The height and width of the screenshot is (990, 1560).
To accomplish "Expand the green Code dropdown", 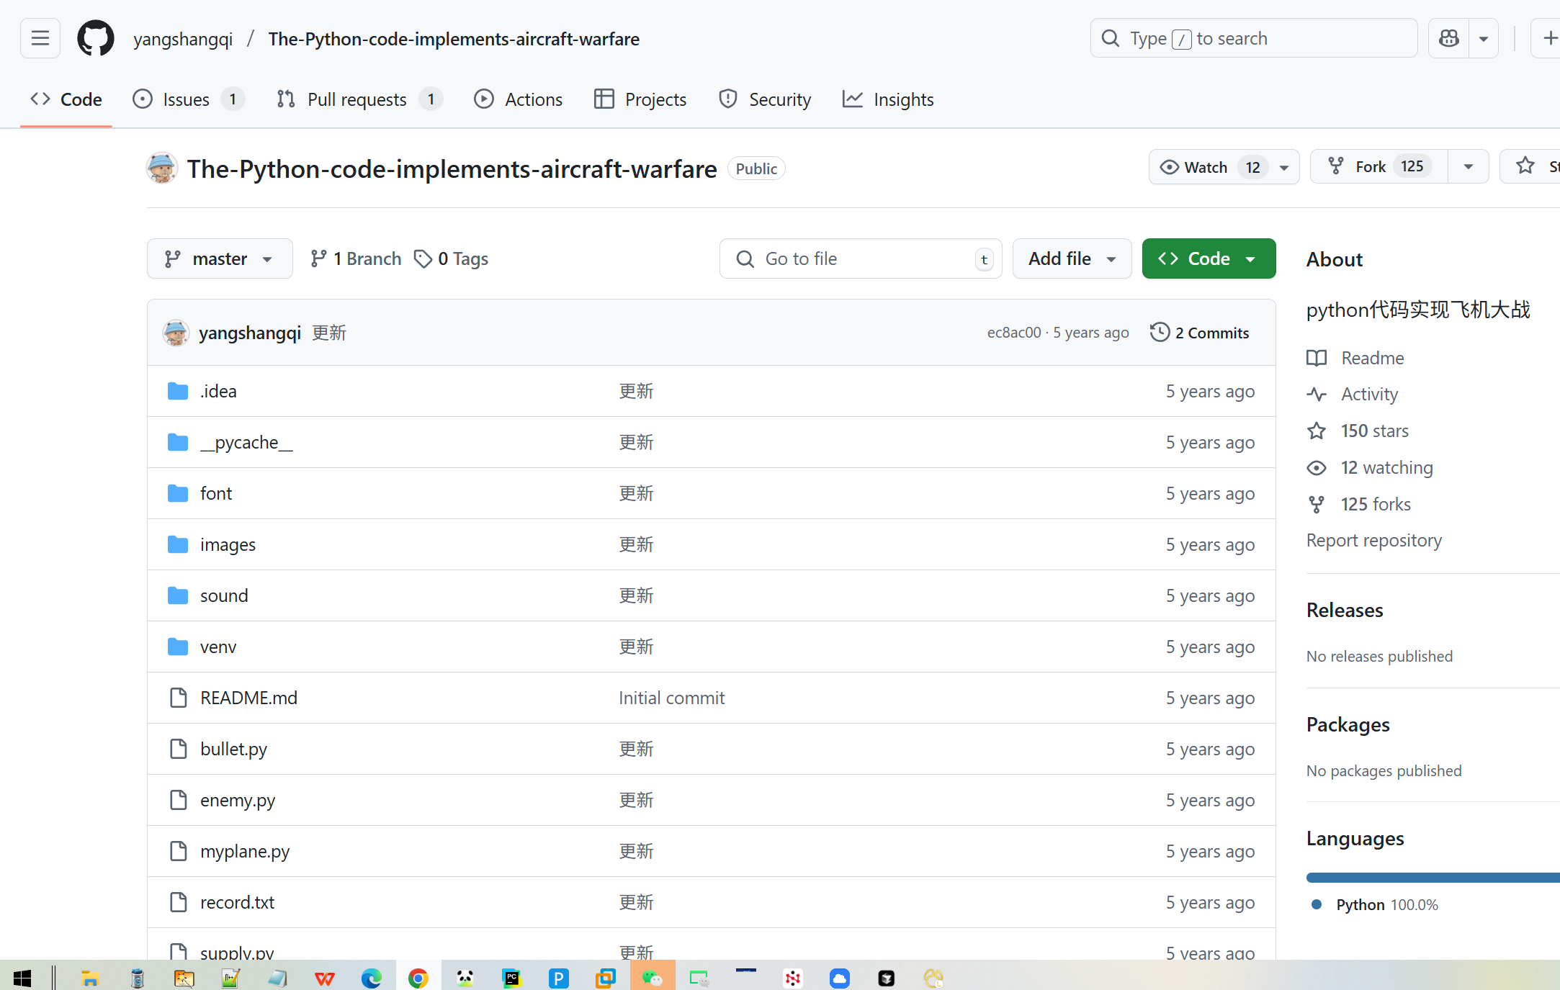I will coord(1208,258).
